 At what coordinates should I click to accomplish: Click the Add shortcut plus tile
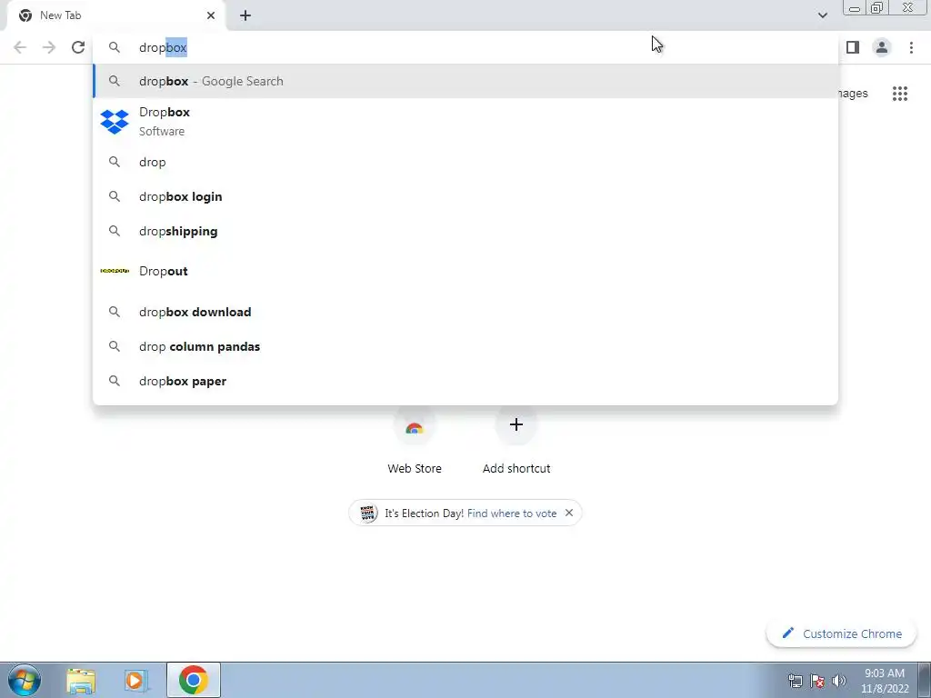click(516, 443)
